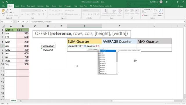Switch to the Page Layout tab

pos(31,6)
